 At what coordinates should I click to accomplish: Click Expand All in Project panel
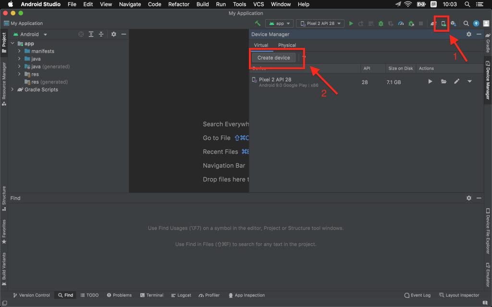coord(91,34)
